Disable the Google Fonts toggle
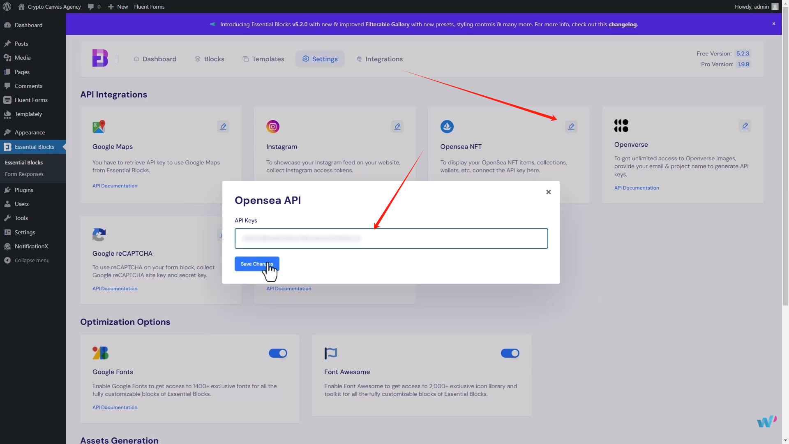Image resolution: width=789 pixels, height=444 pixels. coord(278,353)
